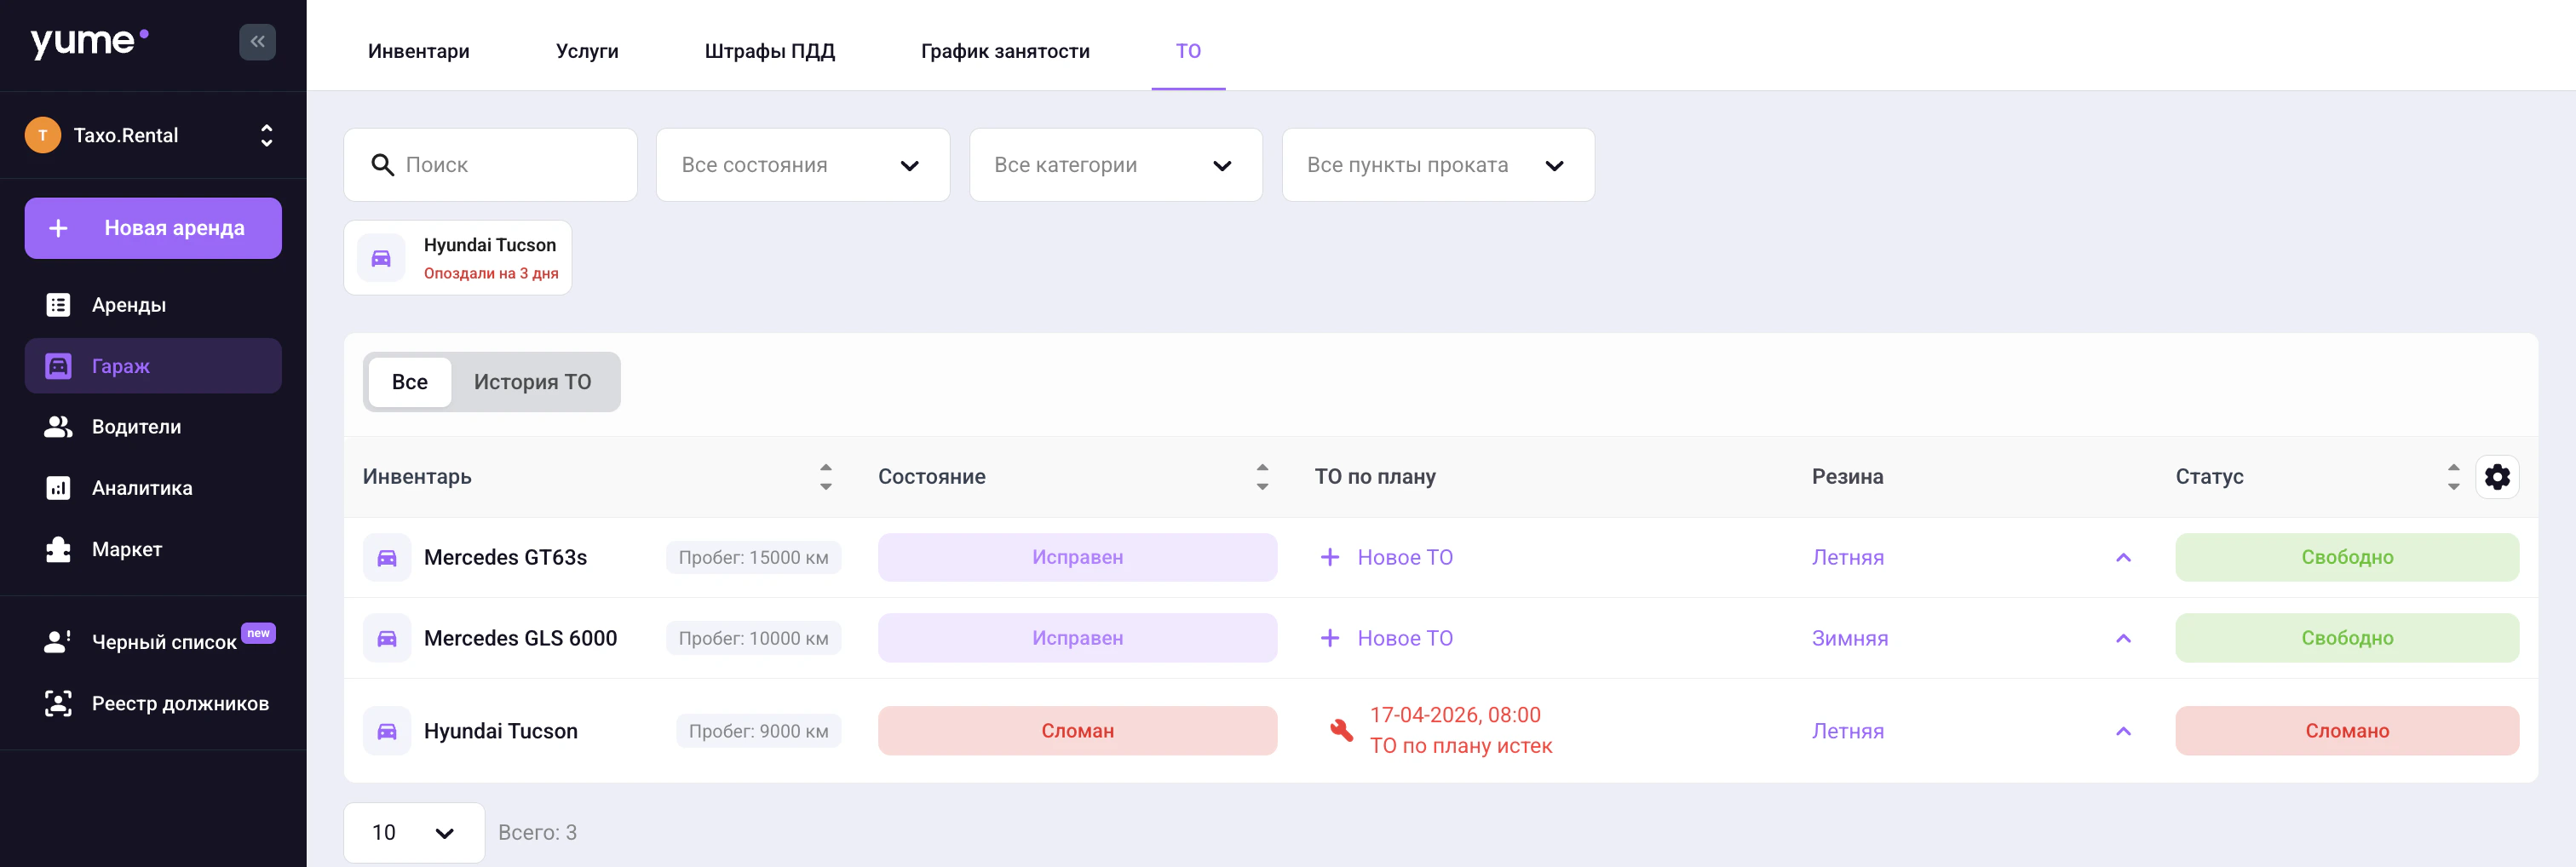Image resolution: width=2576 pixels, height=867 pixels.
Task: Click Свободно status of Mercedes GLS 6000
Action: coord(2346,638)
